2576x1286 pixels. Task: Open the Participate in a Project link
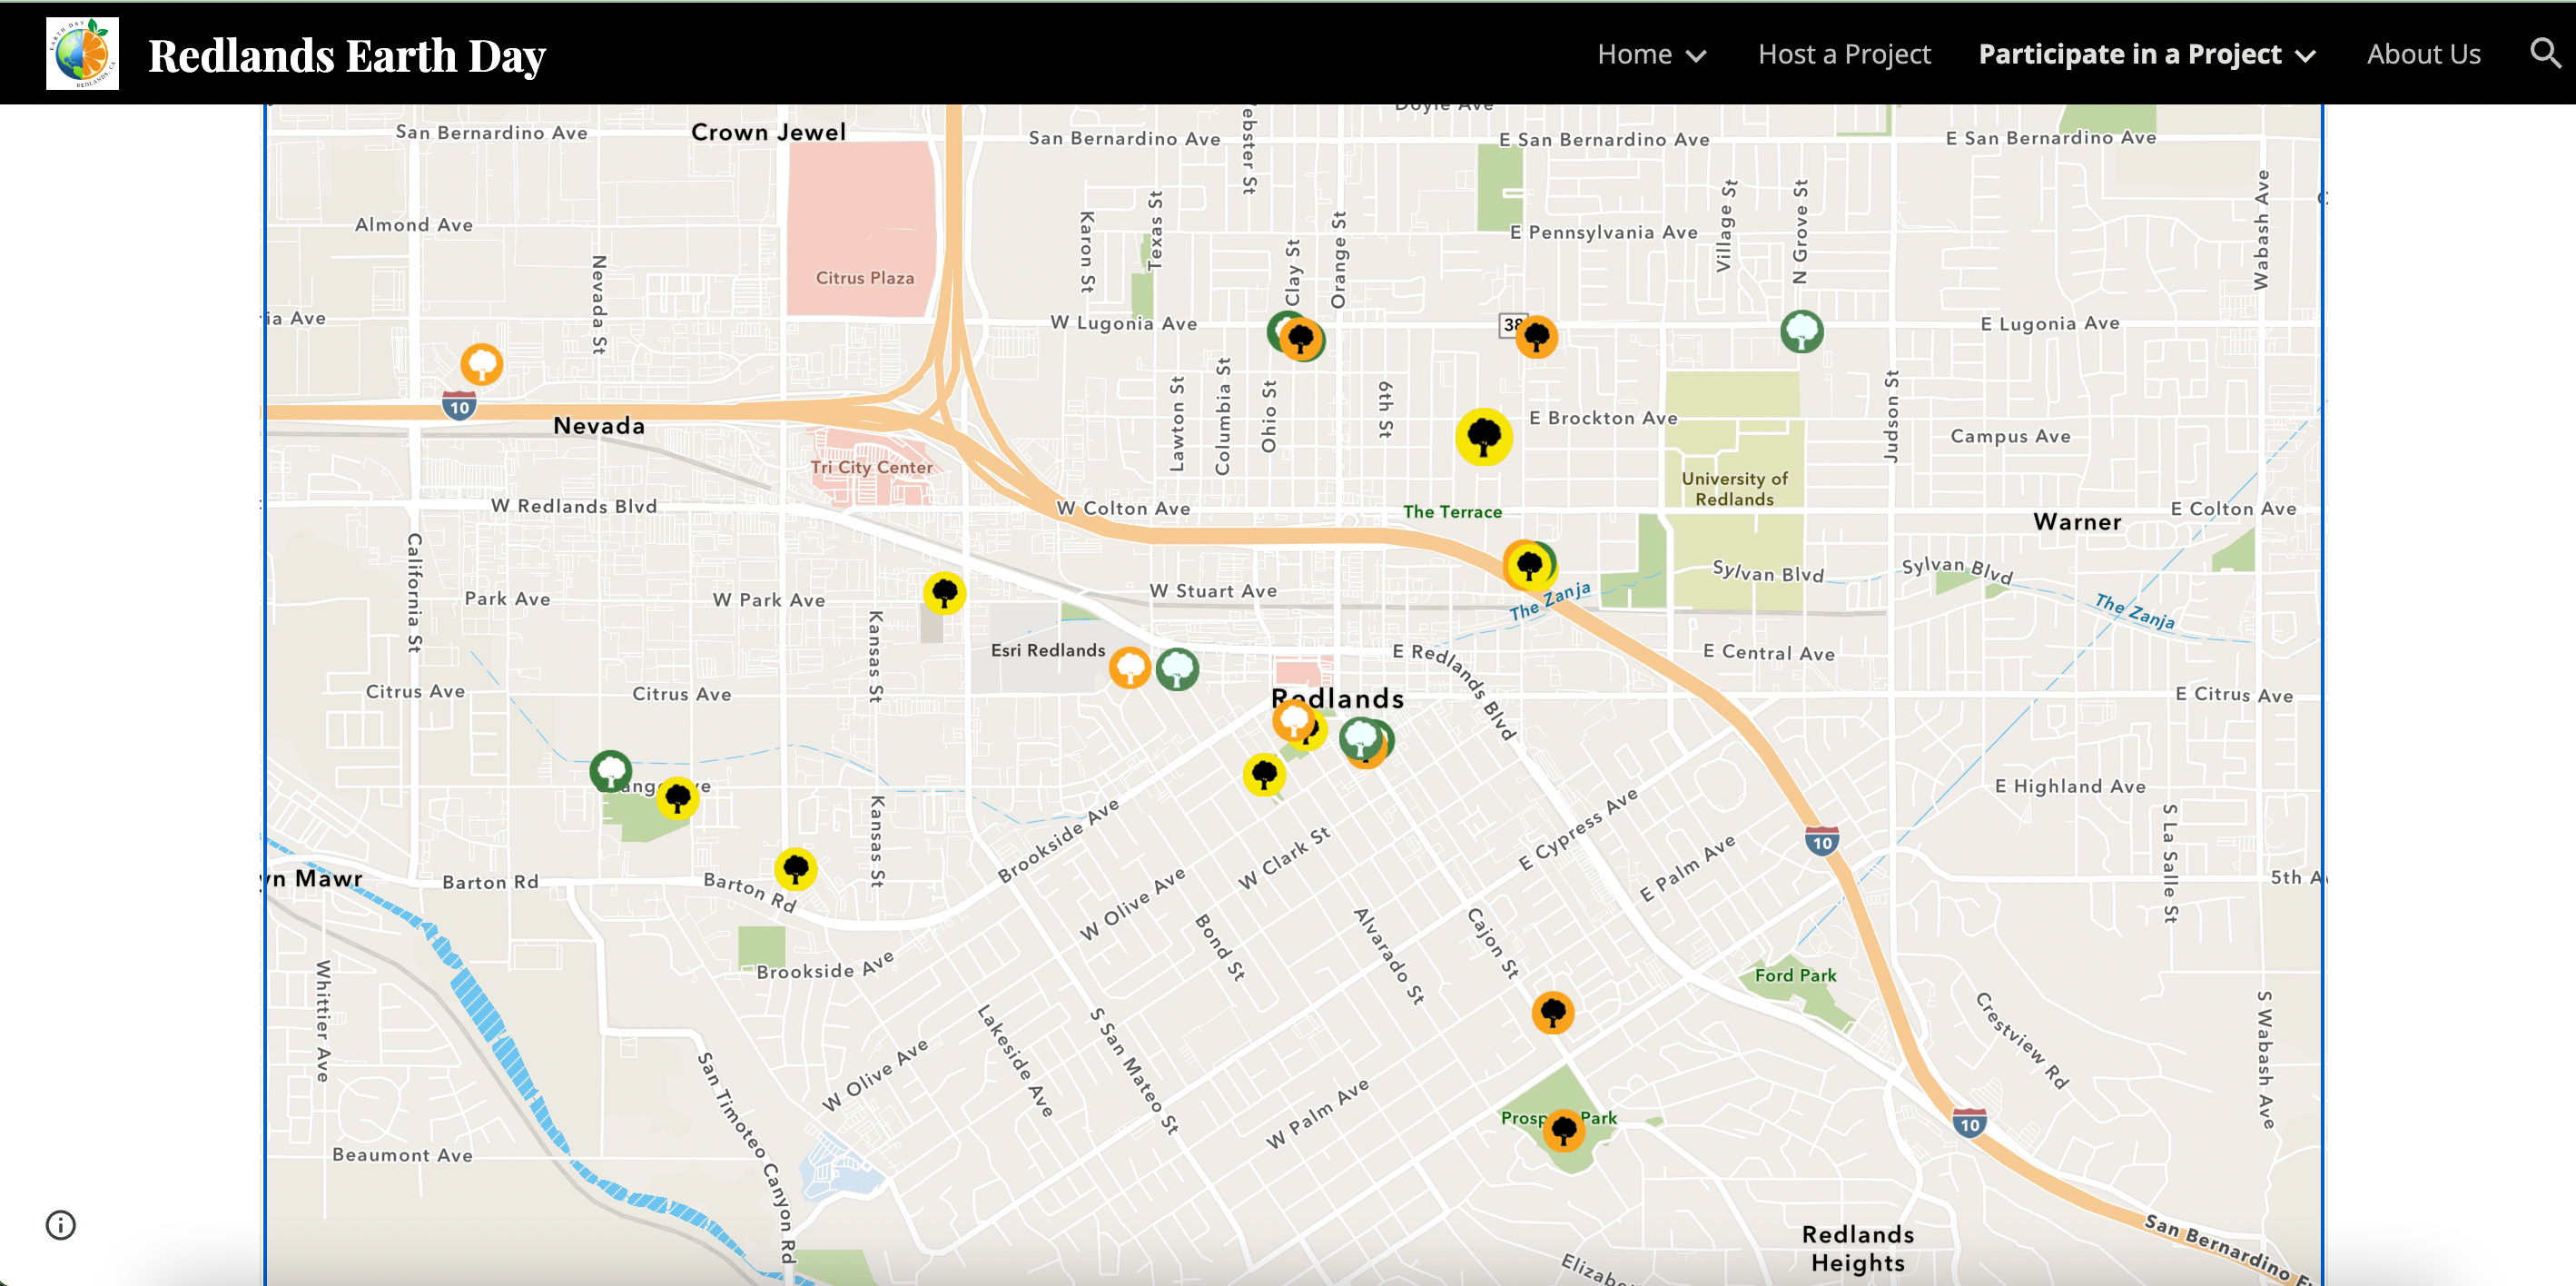point(2129,54)
